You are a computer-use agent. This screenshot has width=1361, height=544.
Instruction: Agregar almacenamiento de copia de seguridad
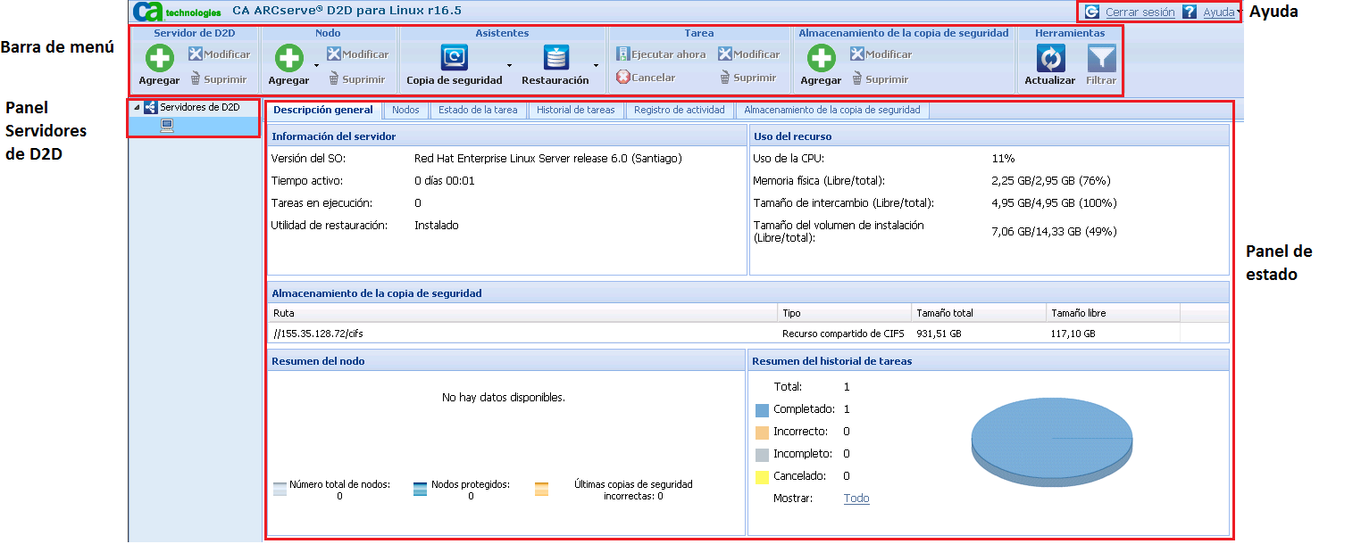tap(822, 60)
